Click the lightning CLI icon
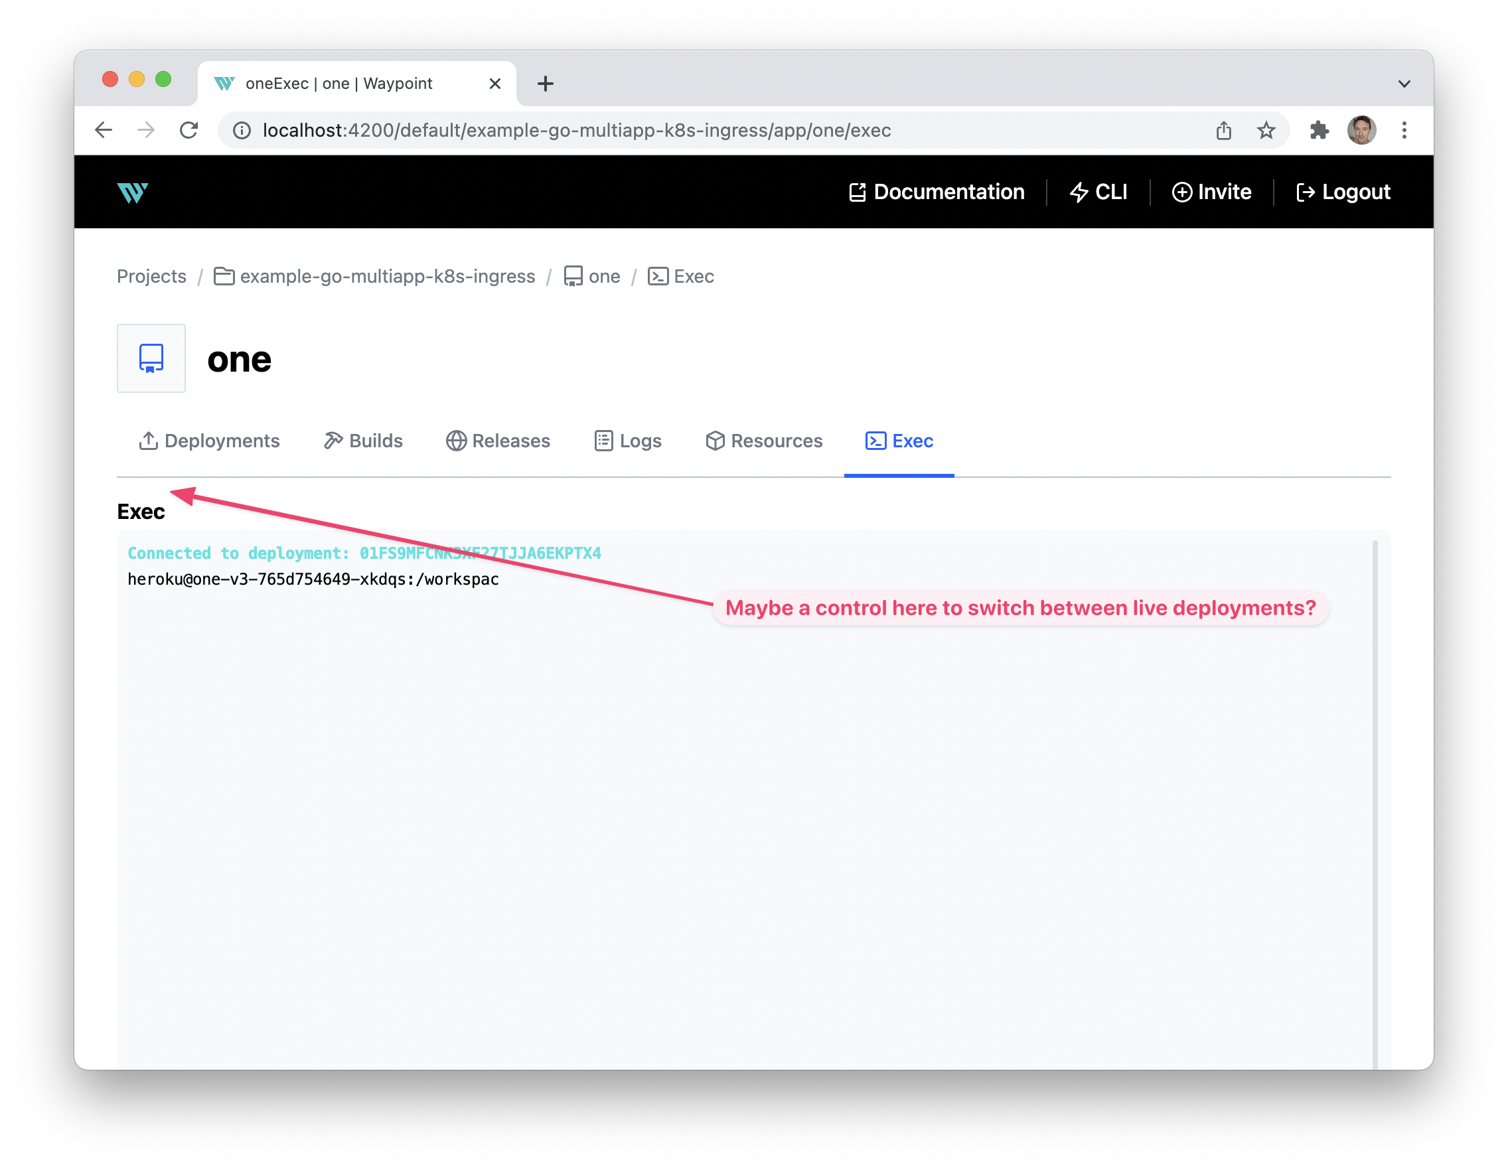The image size is (1508, 1168). [1079, 192]
